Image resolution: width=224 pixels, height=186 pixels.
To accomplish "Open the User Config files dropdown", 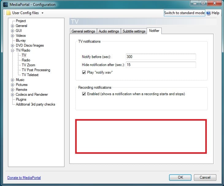I will tap(42, 13).
